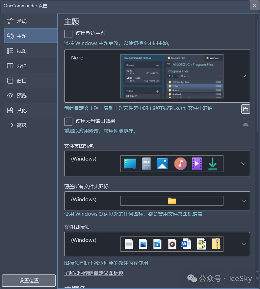Click the Word document file icon
The height and width of the screenshot is (289, 260).
(186, 244)
